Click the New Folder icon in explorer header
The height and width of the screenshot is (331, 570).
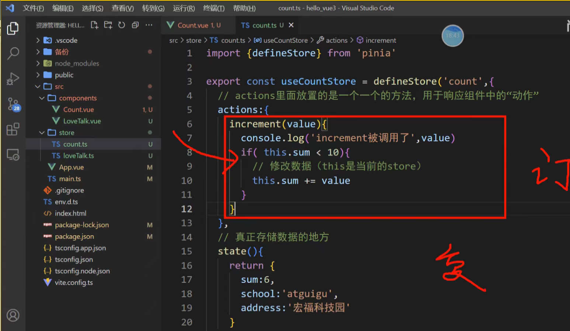click(108, 25)
